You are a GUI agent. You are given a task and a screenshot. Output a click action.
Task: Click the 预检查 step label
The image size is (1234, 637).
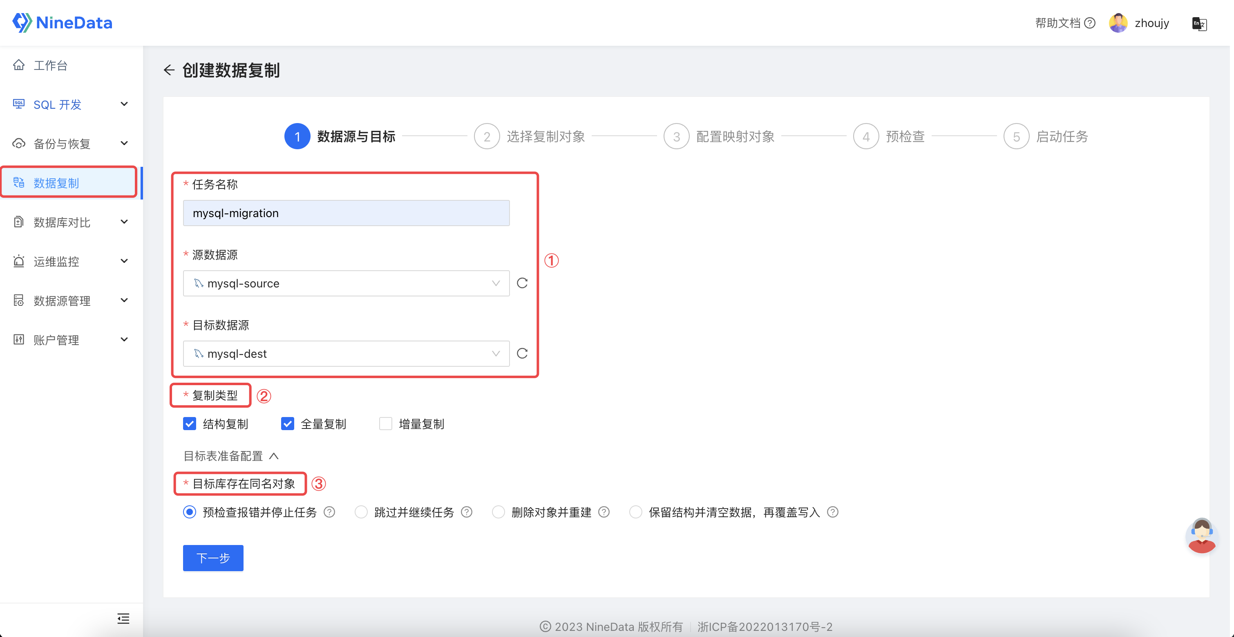(905, 137)
